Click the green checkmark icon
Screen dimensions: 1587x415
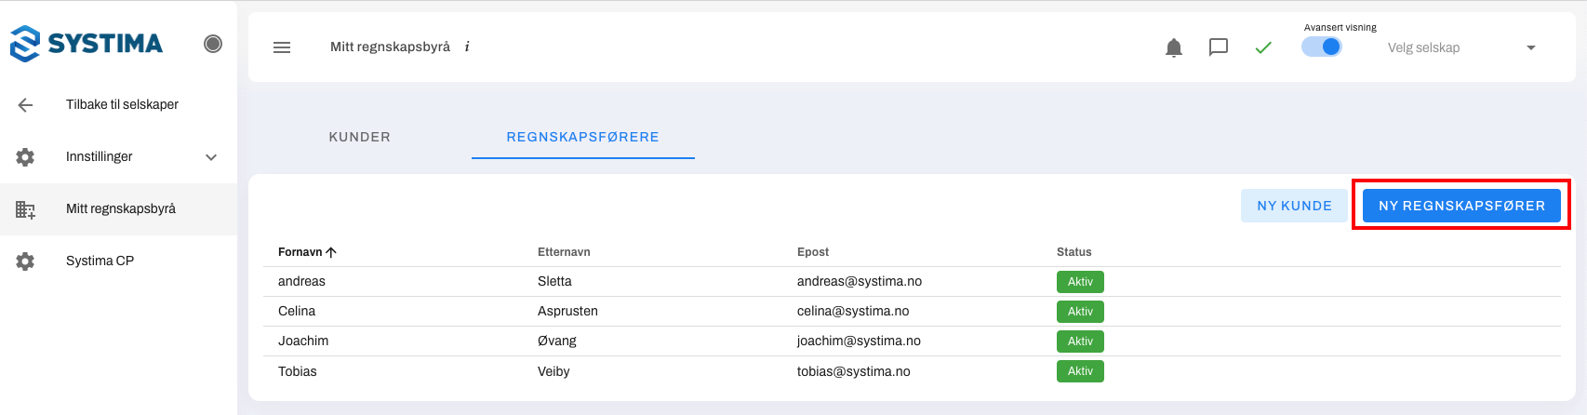click(1263, 47)
